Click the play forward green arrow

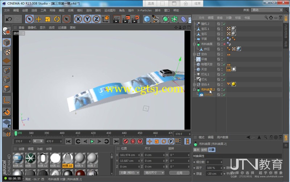click(x=92, y=141)
